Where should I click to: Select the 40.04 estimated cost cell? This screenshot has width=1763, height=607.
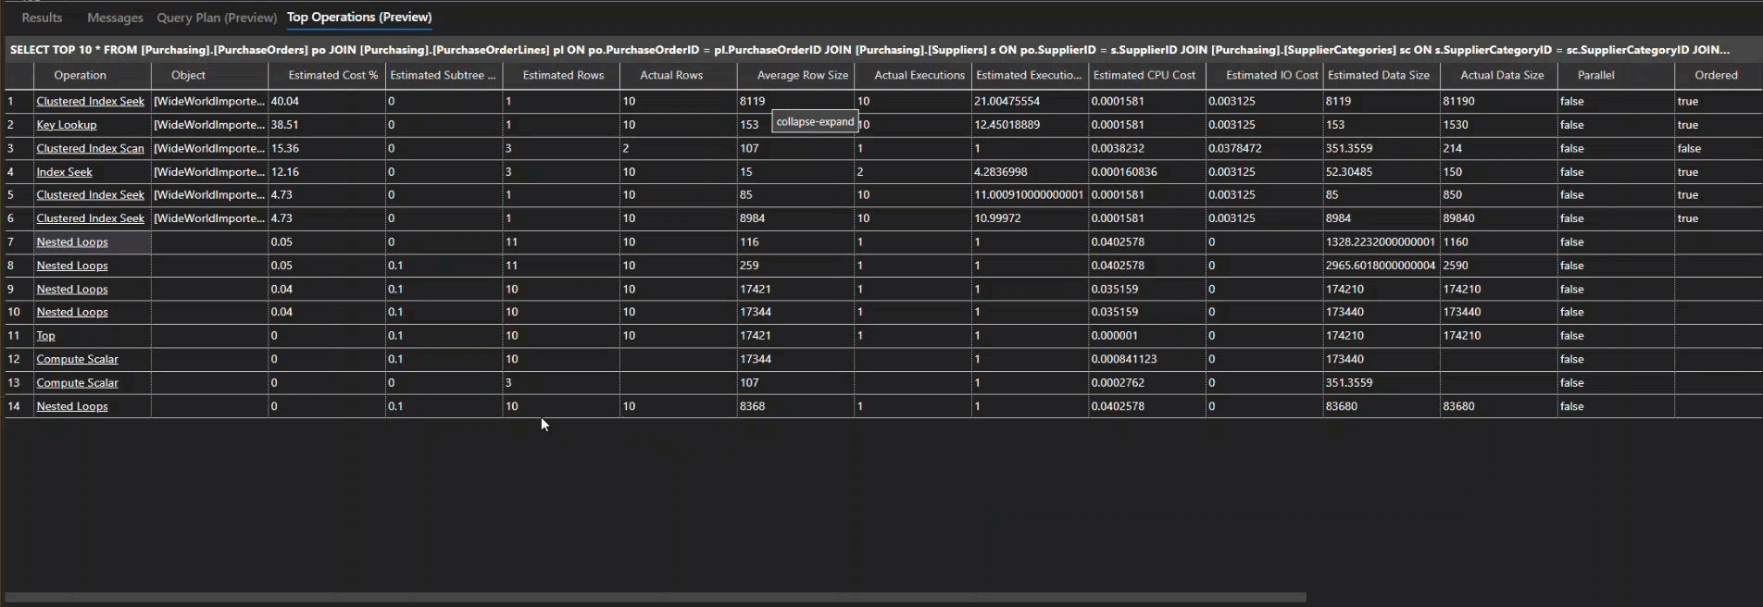click(x=327, y=101)
